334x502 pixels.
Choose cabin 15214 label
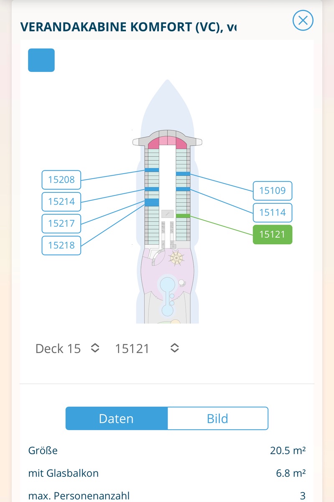pyautogui.click(x=61, y=202)
